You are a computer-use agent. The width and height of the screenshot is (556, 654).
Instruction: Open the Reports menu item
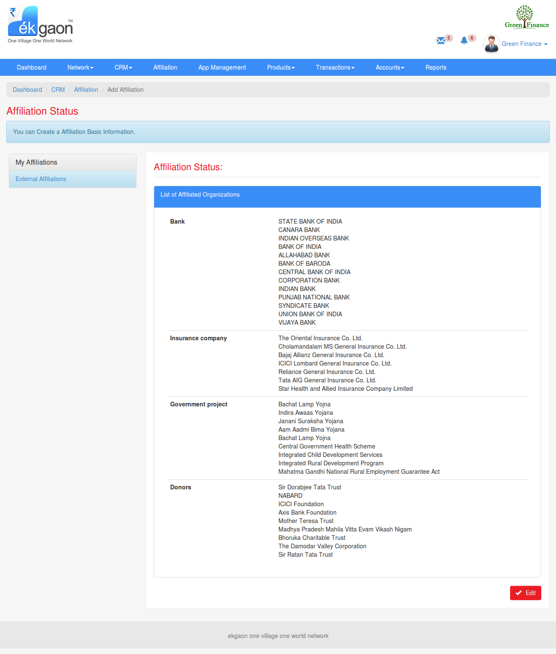click(436, 67)
